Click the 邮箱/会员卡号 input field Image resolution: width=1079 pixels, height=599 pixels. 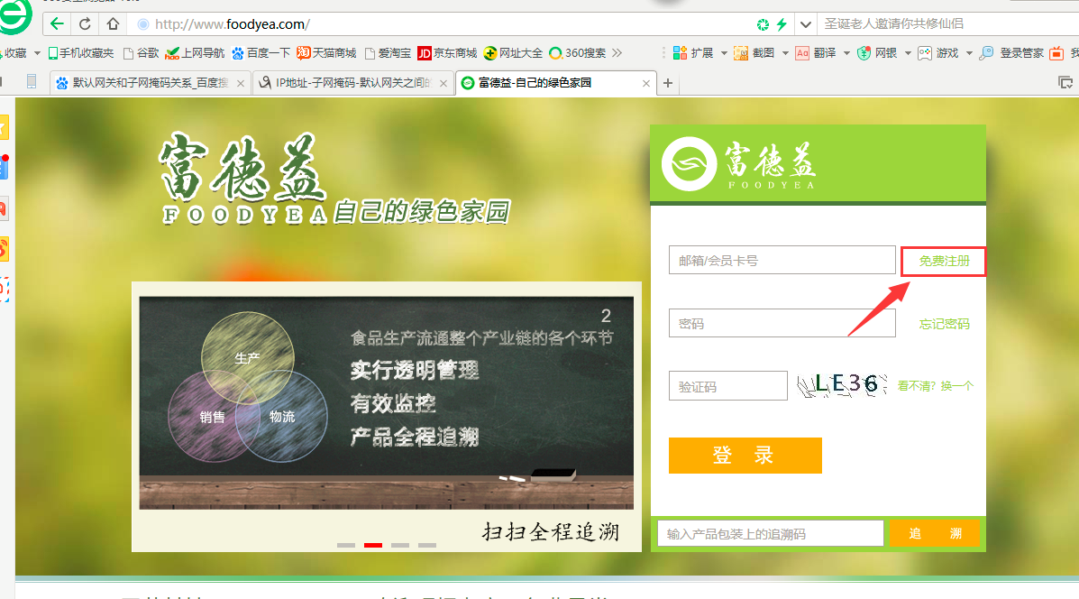pyautogui.click(x=782, y=261)
